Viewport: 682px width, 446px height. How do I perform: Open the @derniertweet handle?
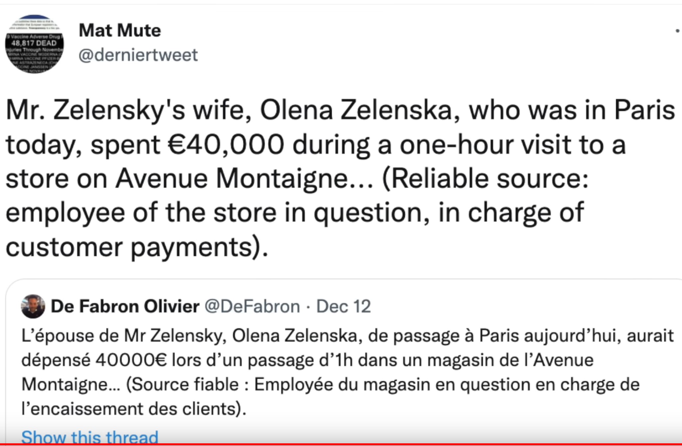[x=138, y=55]
